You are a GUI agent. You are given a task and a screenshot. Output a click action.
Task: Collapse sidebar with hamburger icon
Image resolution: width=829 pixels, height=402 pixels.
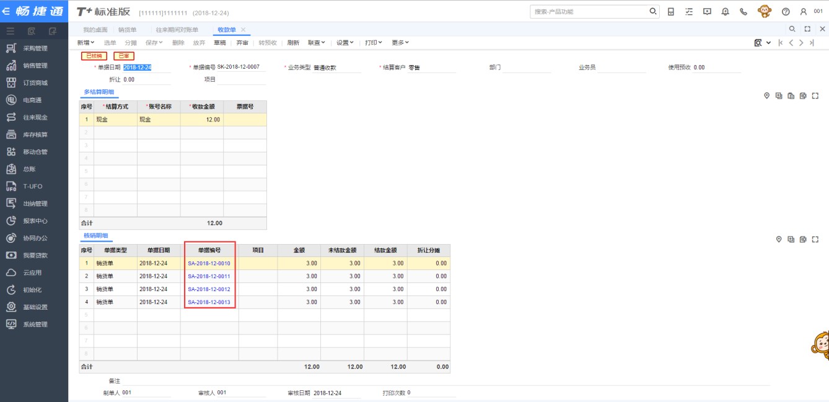pos(11,30)
